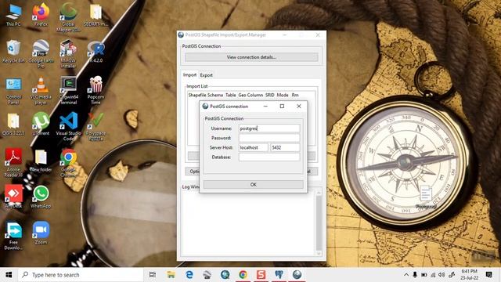Open Task View in the taskbar

(x=153, y=275)
